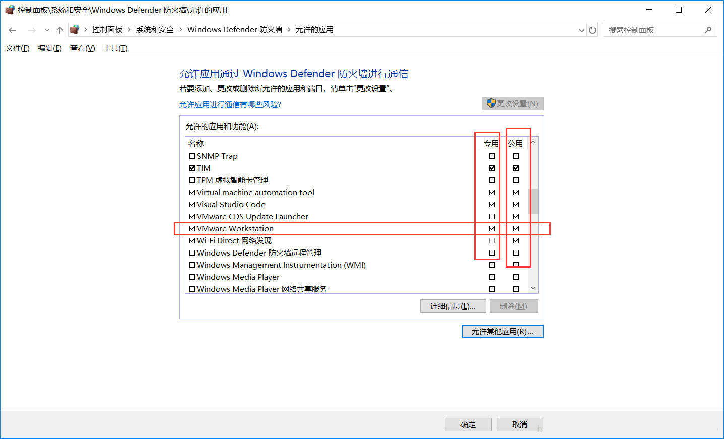Click the apps list scrollbar thumb
The width and height of the screenshot is (724, 439).
point(533,201)
